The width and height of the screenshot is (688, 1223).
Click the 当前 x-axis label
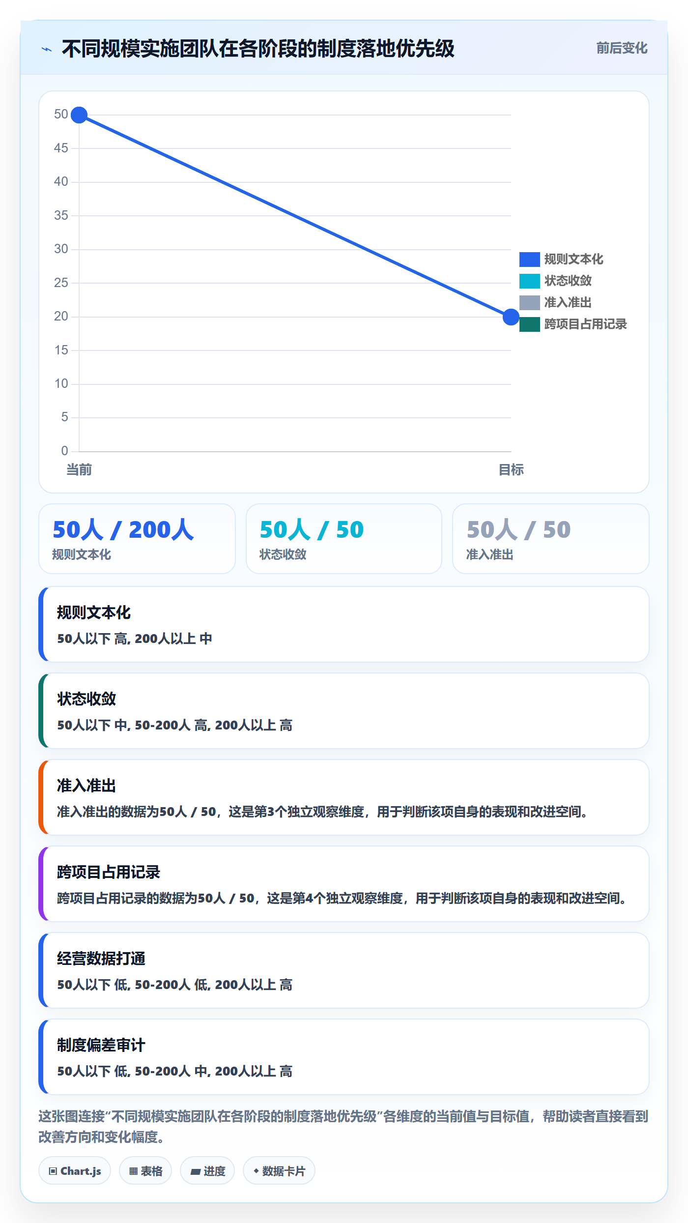pos(79,470)
